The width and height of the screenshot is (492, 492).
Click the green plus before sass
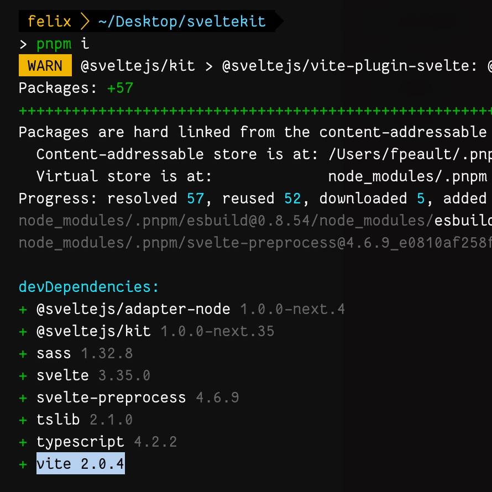[x=23, y=354]
